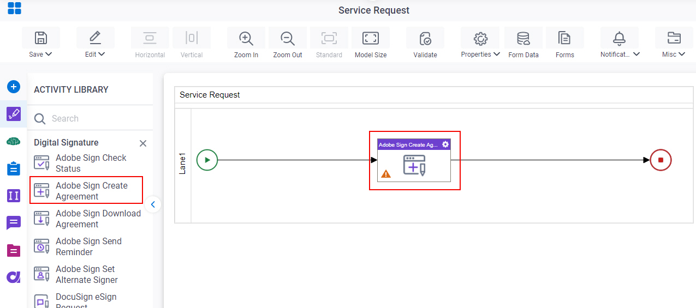Viewport: 696px width, 308px height.
Task: Open the purple chat-bubble sidebar icon
Action: (14, 222)
